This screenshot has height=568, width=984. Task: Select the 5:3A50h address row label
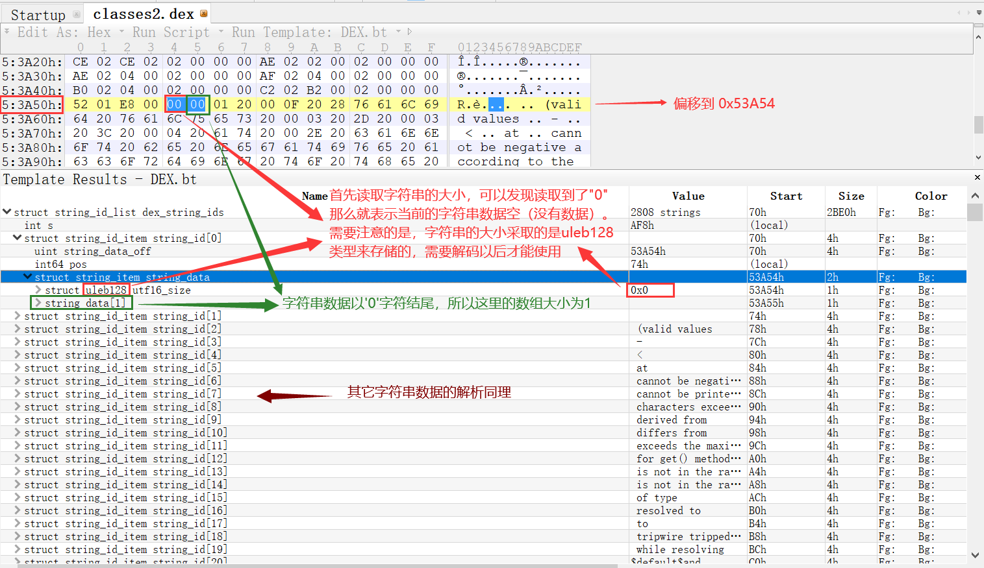tap(32, 104)
